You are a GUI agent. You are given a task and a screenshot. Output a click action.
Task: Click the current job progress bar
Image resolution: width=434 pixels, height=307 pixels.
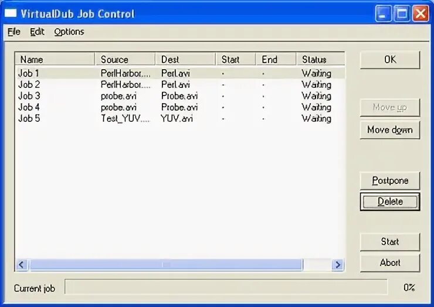tap(226, 287)
